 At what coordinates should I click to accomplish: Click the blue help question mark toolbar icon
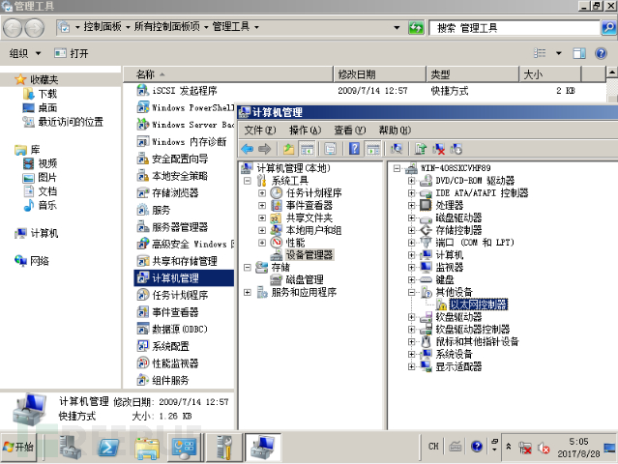(354, 149)
